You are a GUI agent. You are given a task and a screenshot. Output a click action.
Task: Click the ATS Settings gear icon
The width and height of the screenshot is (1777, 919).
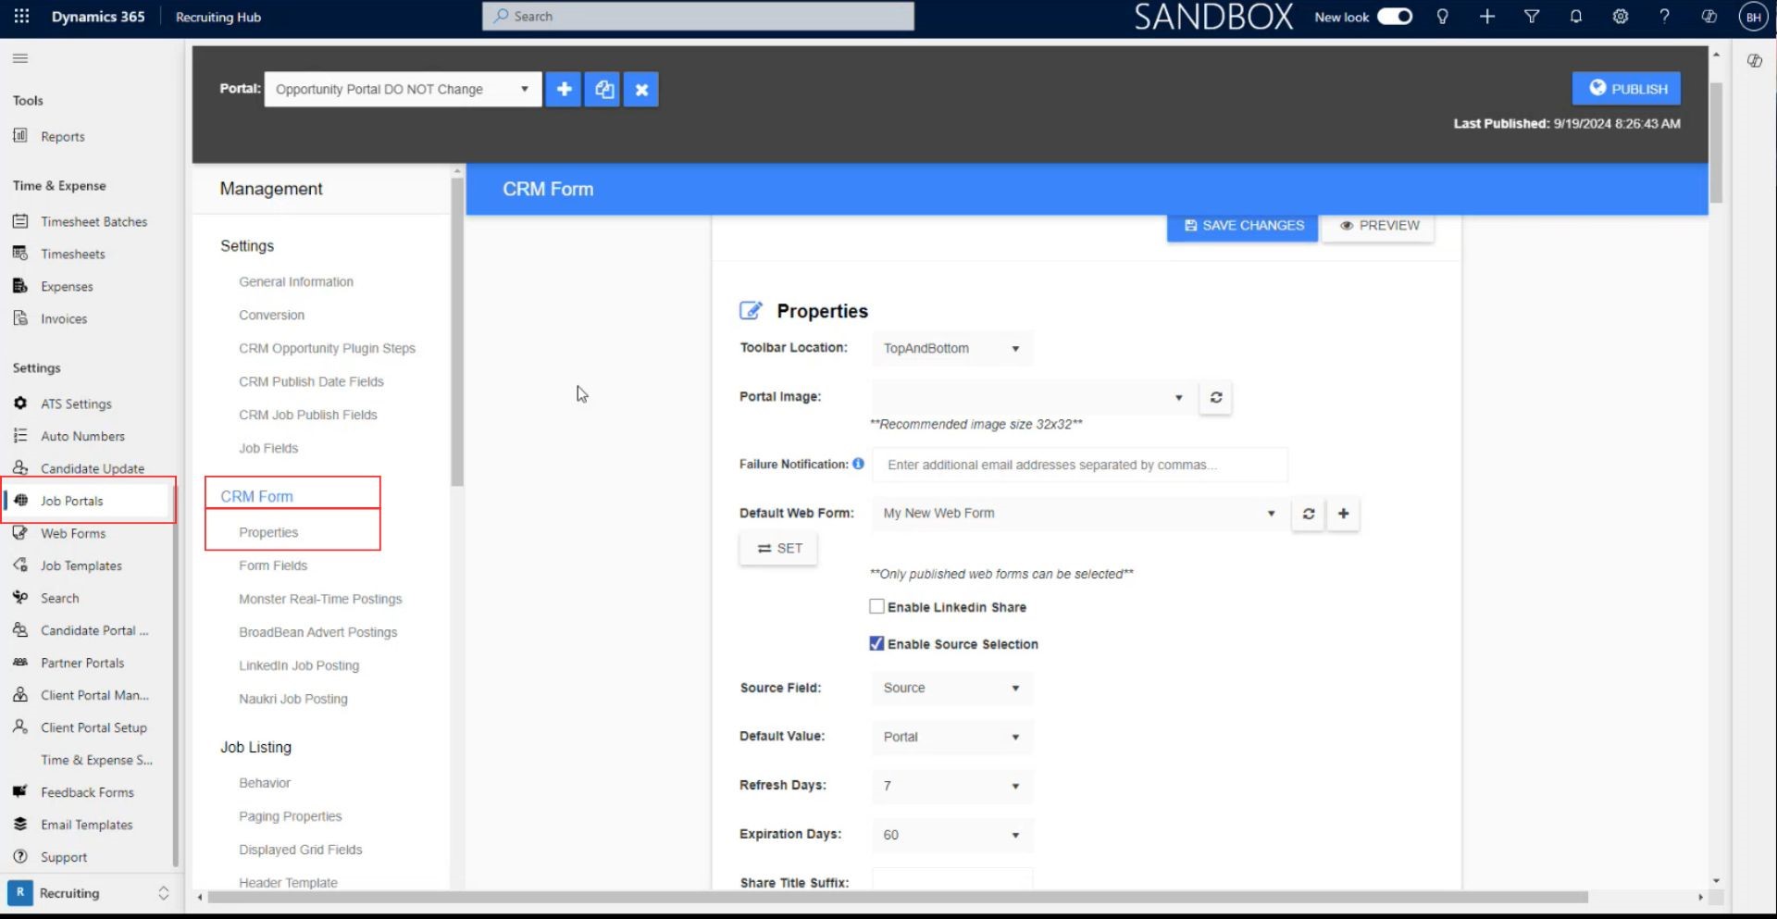point(20,404)
